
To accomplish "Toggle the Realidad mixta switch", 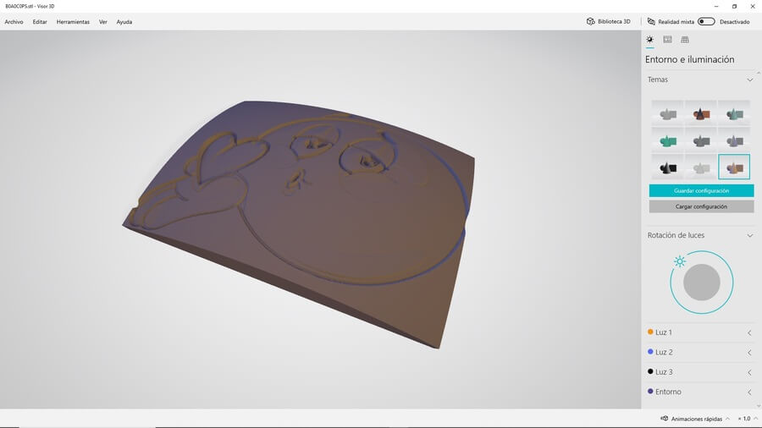I will click(x=705, y=22).
